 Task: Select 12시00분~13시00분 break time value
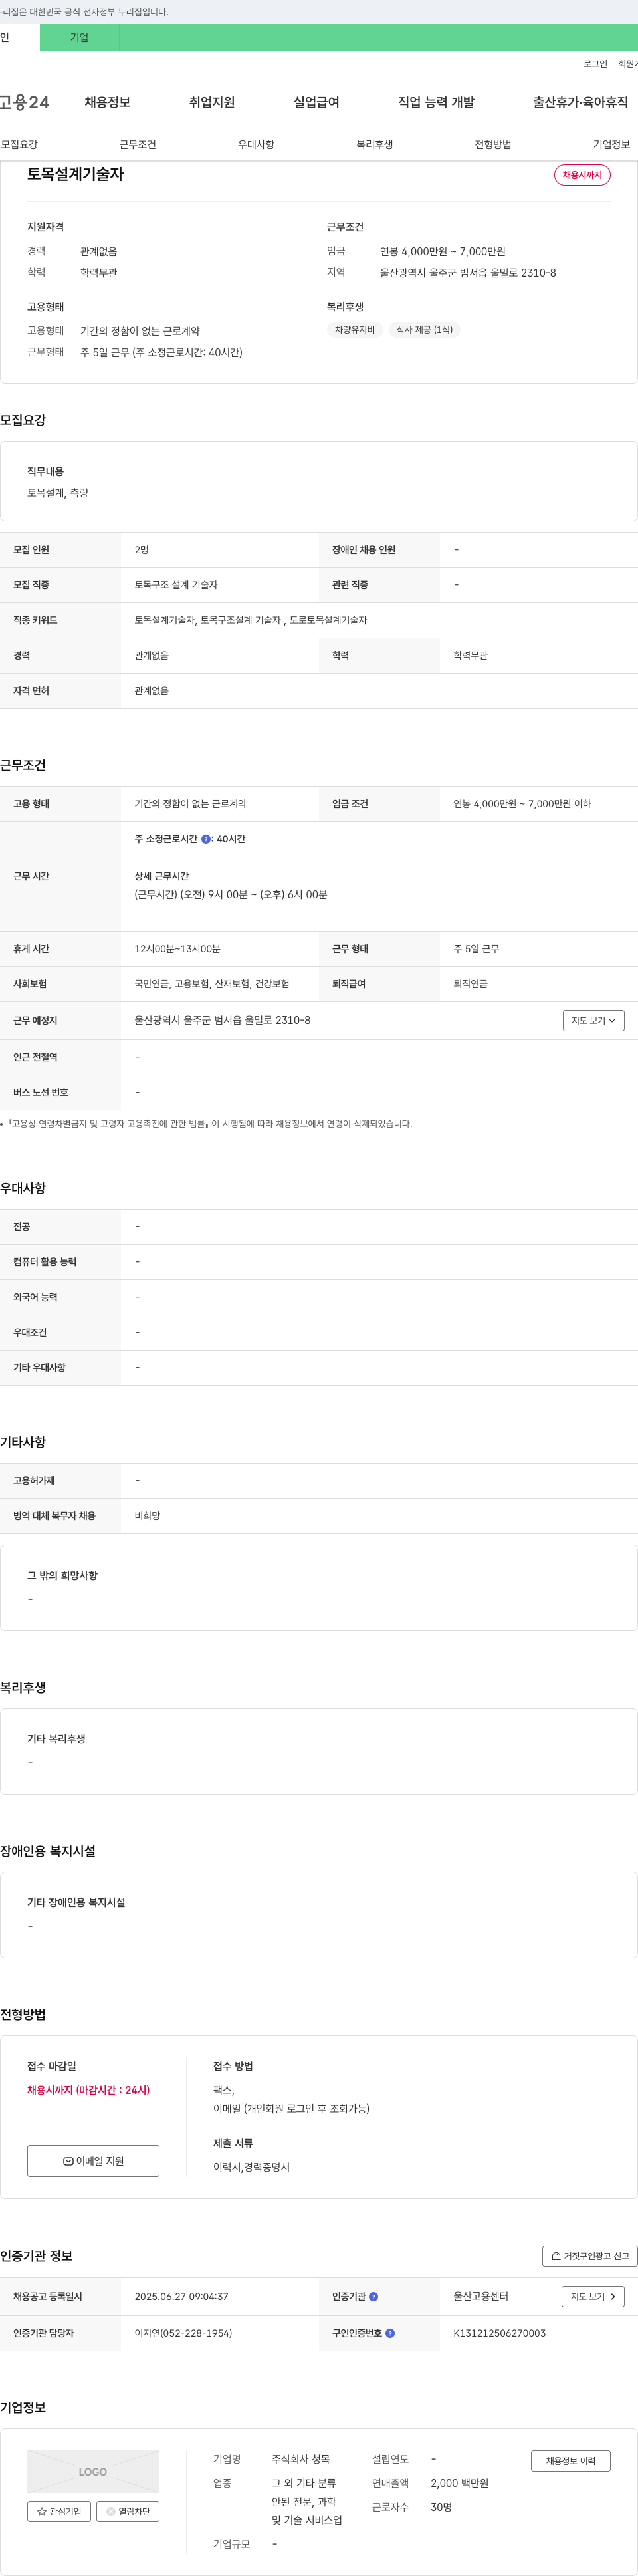click(x=177, y=949)
